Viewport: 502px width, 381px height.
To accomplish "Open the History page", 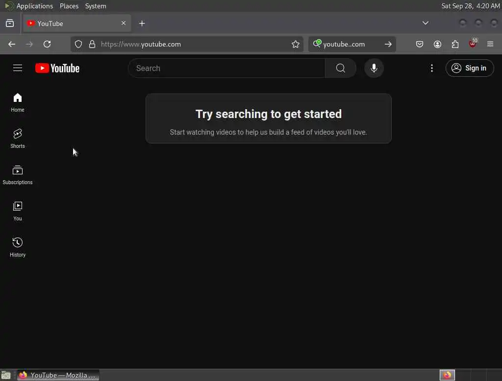I will [x=18, y=248].
